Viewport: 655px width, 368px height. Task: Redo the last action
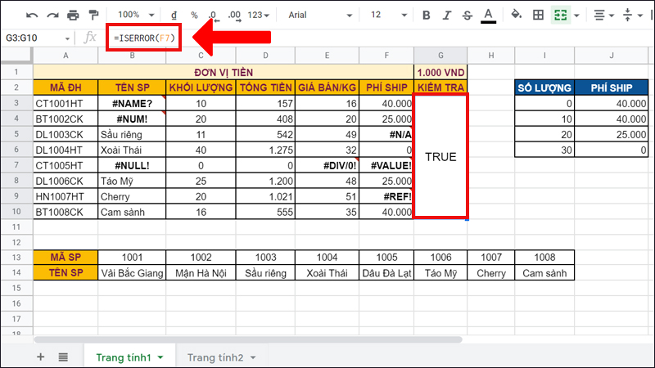52,16
